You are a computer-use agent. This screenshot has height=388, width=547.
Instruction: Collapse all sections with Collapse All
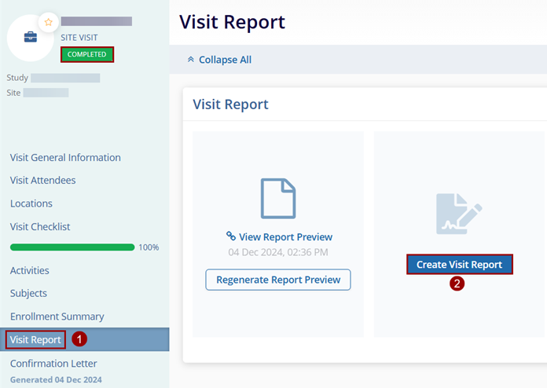(x=224, y=60)
